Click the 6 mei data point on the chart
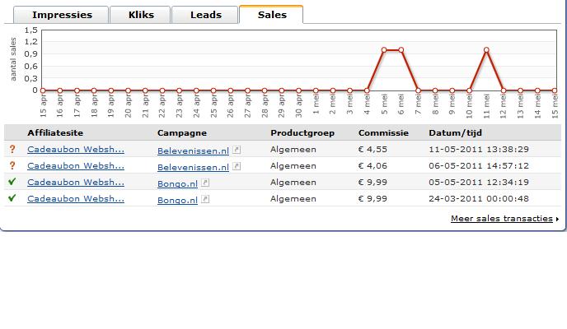Screen dimensions: 567x329 pos(401,50)
